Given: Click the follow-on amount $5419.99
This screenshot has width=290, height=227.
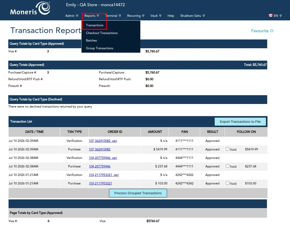Looking at the screenshot, I should point(251,149).
